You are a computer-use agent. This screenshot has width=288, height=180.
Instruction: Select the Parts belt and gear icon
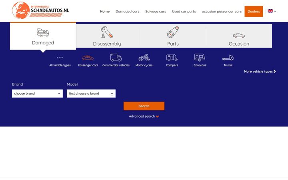pyautogui.click(x=173, y=32)
